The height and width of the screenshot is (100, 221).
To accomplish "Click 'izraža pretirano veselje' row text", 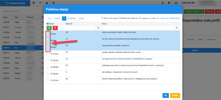I will coord(121,52).
